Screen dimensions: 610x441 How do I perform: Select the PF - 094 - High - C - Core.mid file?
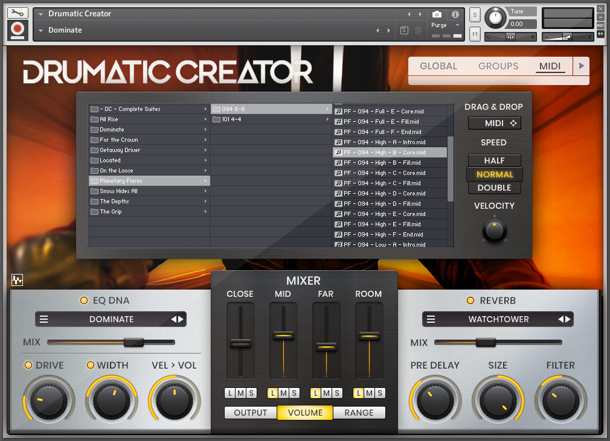point(391,173)
